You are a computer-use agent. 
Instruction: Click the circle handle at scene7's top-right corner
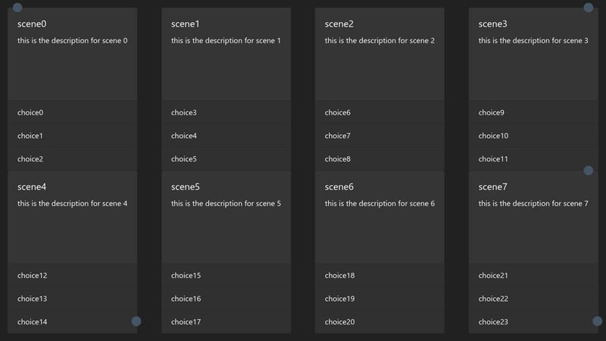pyautogui.click(x=589, y=170)
